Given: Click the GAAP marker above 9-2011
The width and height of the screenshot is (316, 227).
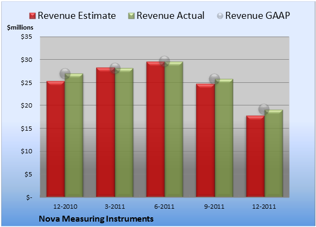Looking at the screenshot, I should (x=214, y=79).
